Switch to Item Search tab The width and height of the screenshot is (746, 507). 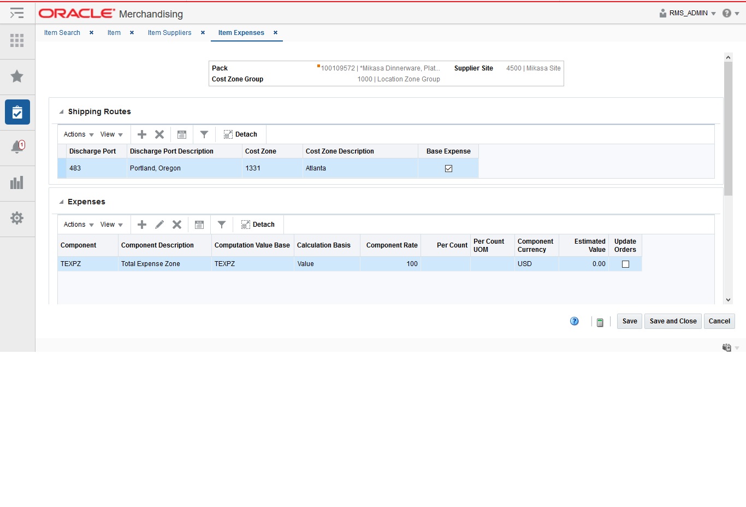pyautogui.click(x=62, y=33)
